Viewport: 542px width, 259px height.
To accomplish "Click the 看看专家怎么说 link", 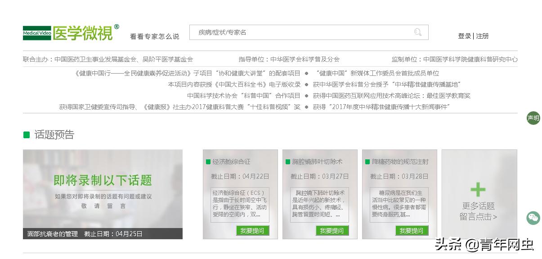I will (154, 36).
